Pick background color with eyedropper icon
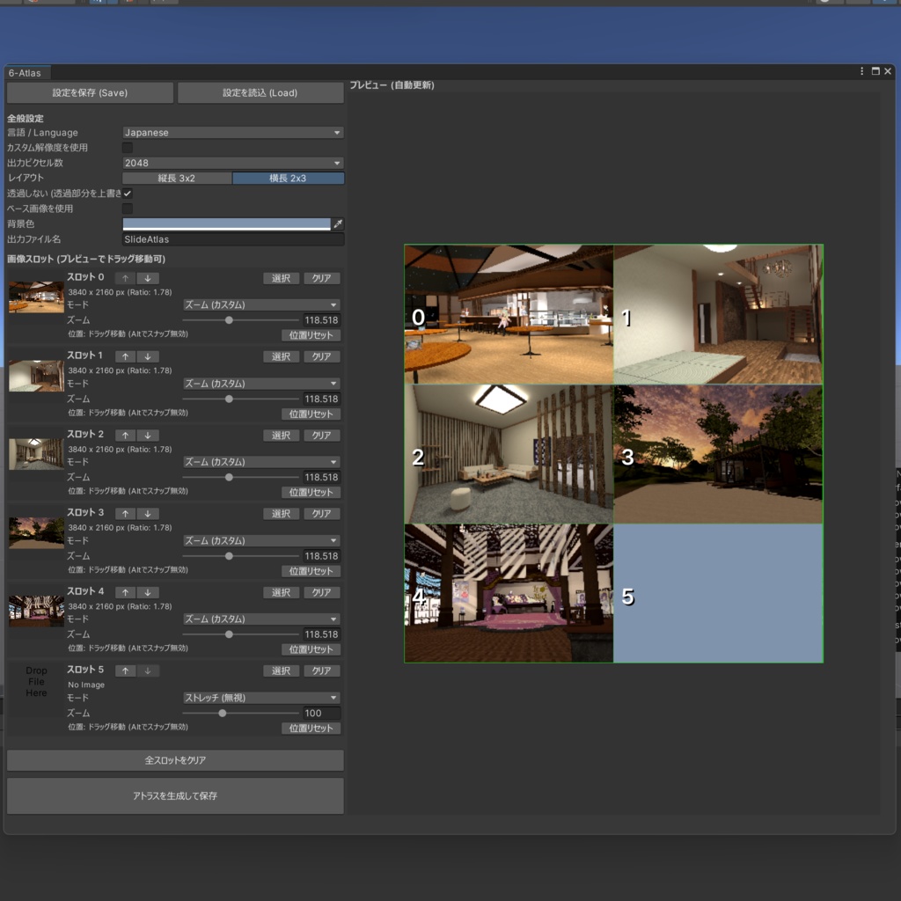 (338, 224)
